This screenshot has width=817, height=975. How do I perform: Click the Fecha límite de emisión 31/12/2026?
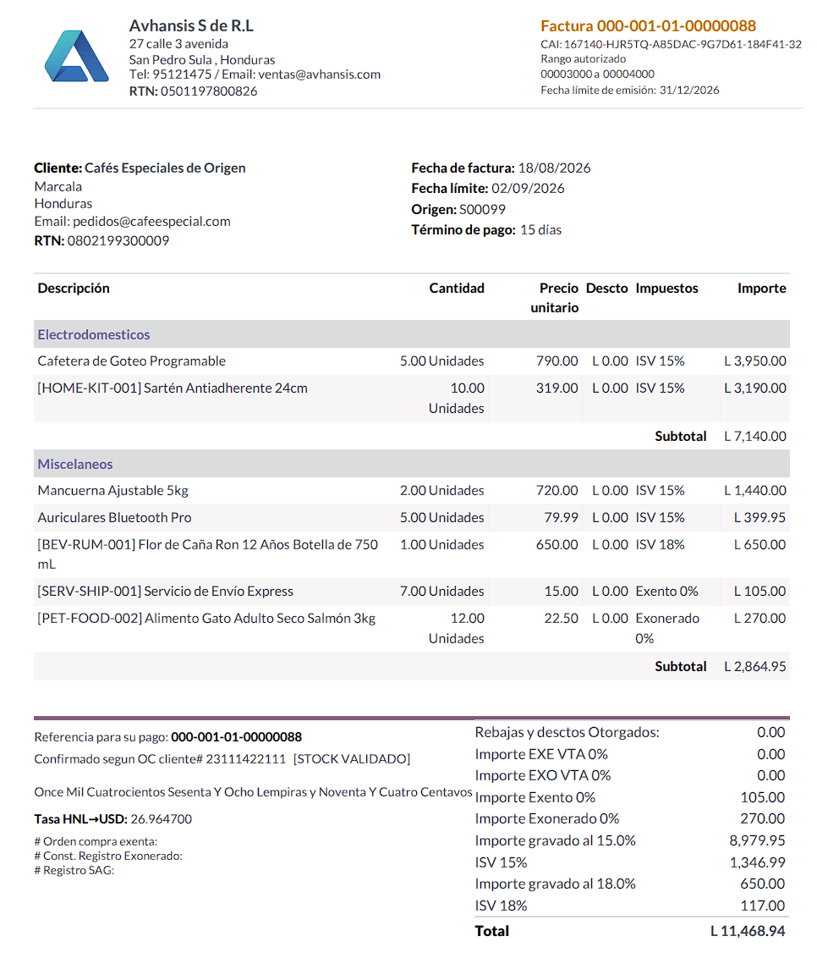(x=630, y=91)
